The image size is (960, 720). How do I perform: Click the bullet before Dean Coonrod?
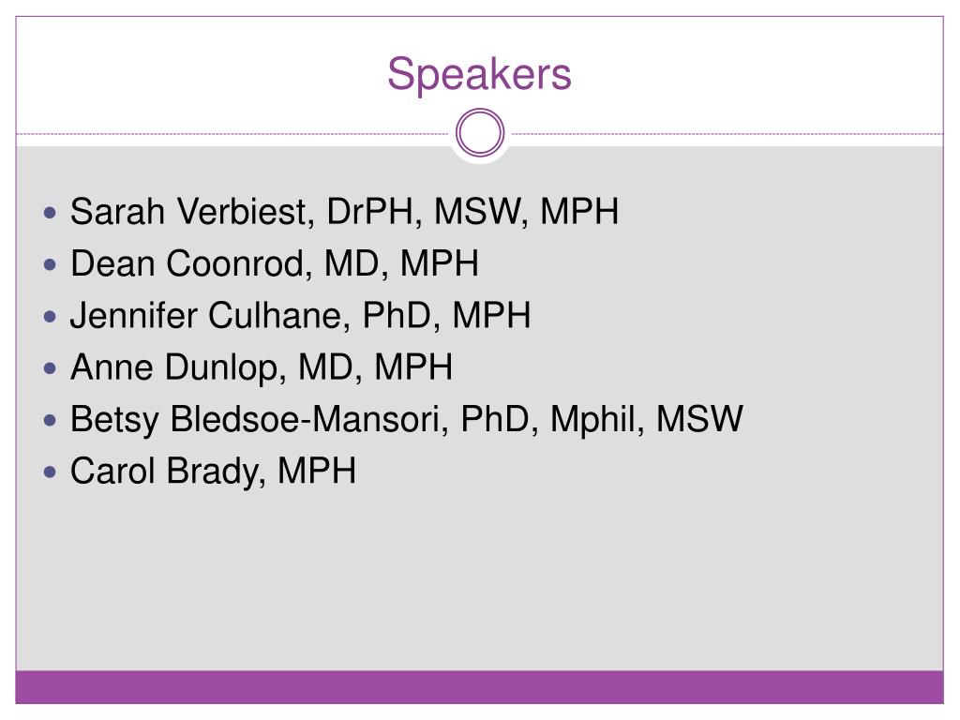(x=51, y=265)
